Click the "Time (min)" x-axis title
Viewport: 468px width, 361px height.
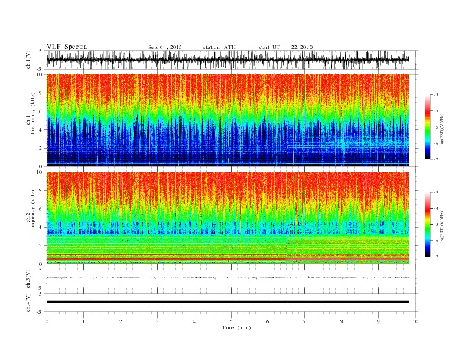point(236,327)
